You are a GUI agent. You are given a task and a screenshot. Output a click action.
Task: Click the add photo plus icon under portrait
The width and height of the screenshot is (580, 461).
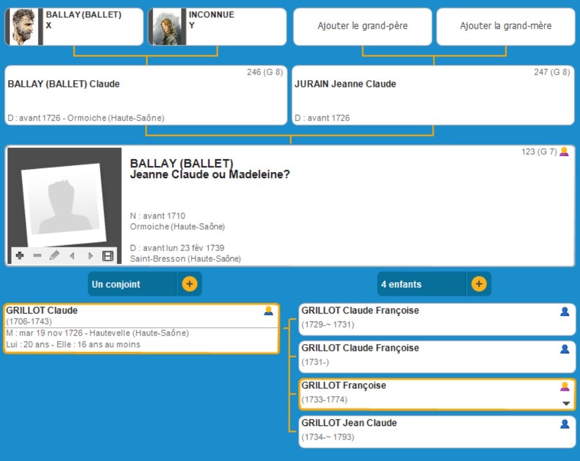pos(20,256)
